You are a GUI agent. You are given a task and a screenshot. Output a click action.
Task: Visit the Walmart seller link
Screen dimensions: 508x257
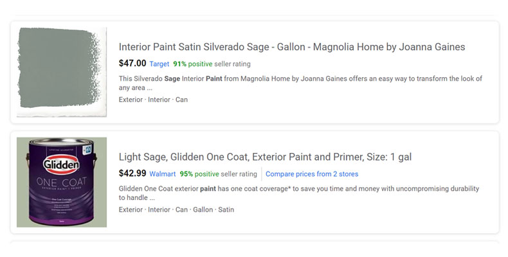[163, 174]
